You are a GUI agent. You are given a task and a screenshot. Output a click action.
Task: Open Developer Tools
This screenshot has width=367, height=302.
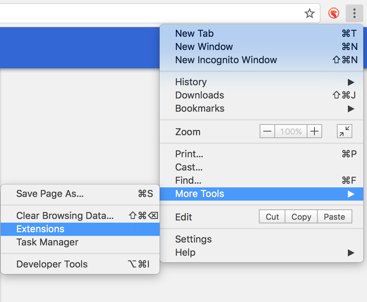tap(52, 264)
